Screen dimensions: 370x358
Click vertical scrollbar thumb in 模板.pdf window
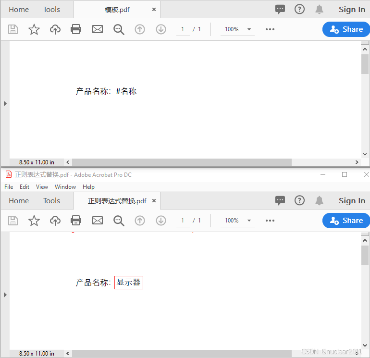(365, 64)
